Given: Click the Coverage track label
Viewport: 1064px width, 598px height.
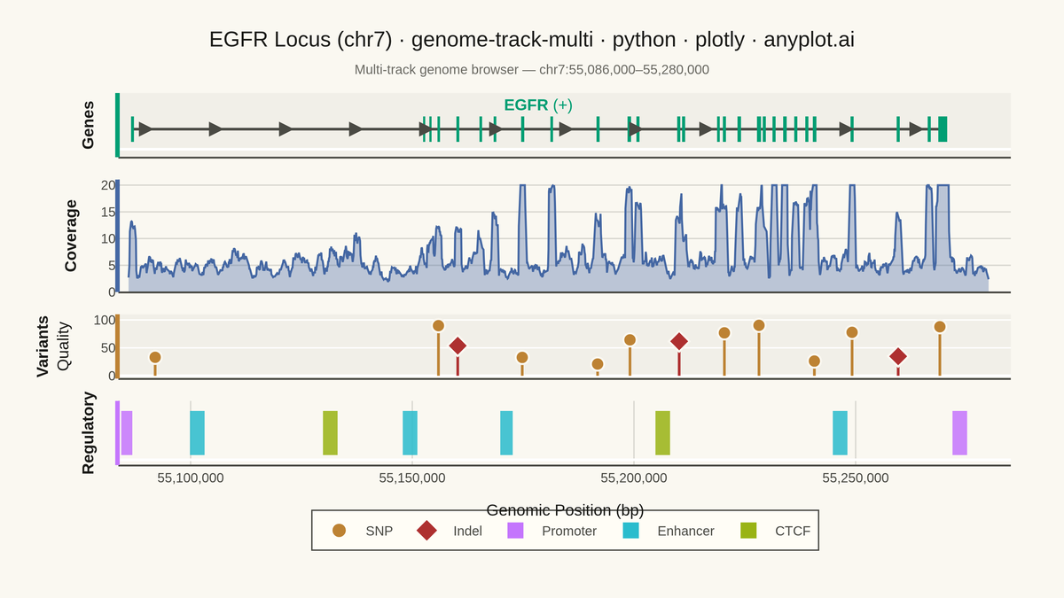Looking at the screenshot, I should click(71, 236).
